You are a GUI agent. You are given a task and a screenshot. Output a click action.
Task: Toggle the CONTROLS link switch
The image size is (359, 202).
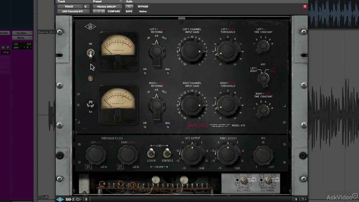coord(167,153)
